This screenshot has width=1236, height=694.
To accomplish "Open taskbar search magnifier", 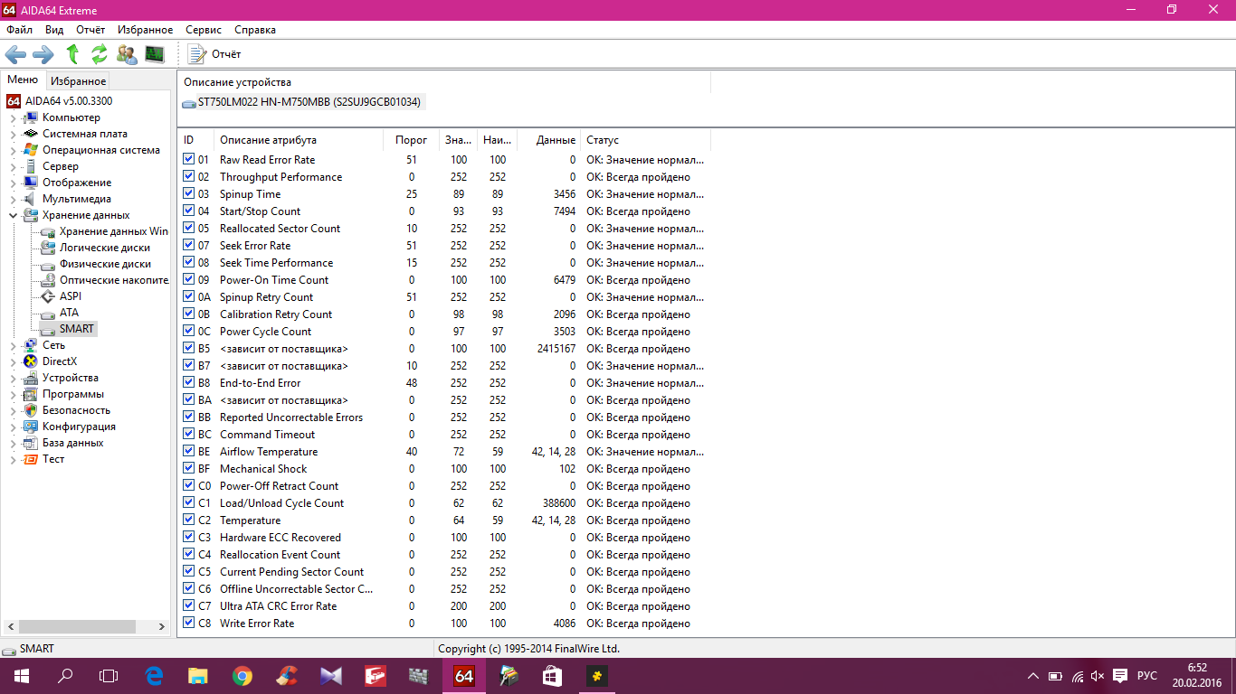I will [65, 675].
